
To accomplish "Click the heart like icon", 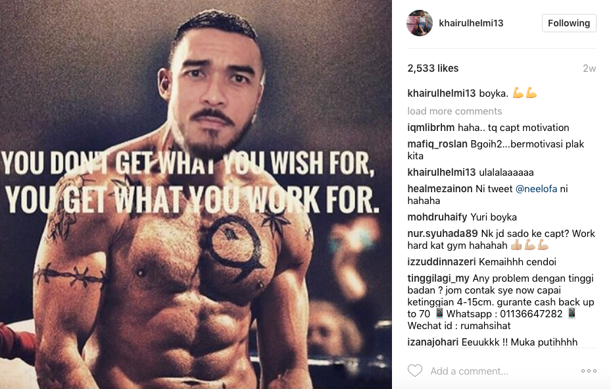I will 414,371.
